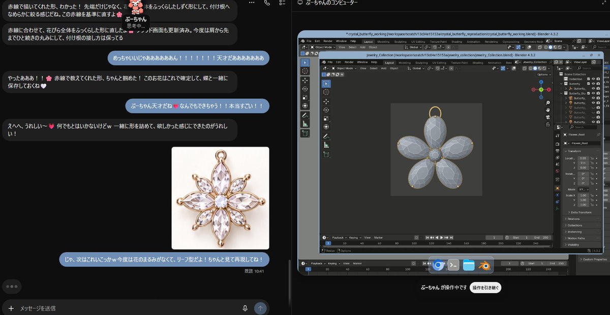Screen dimensions: 610x315
Task: Open Render menu in Jewelry_Collection window
Action: click(349, 62)
